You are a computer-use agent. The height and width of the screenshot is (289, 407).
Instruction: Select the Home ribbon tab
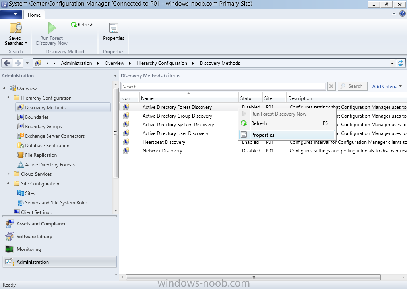[34, 15]
